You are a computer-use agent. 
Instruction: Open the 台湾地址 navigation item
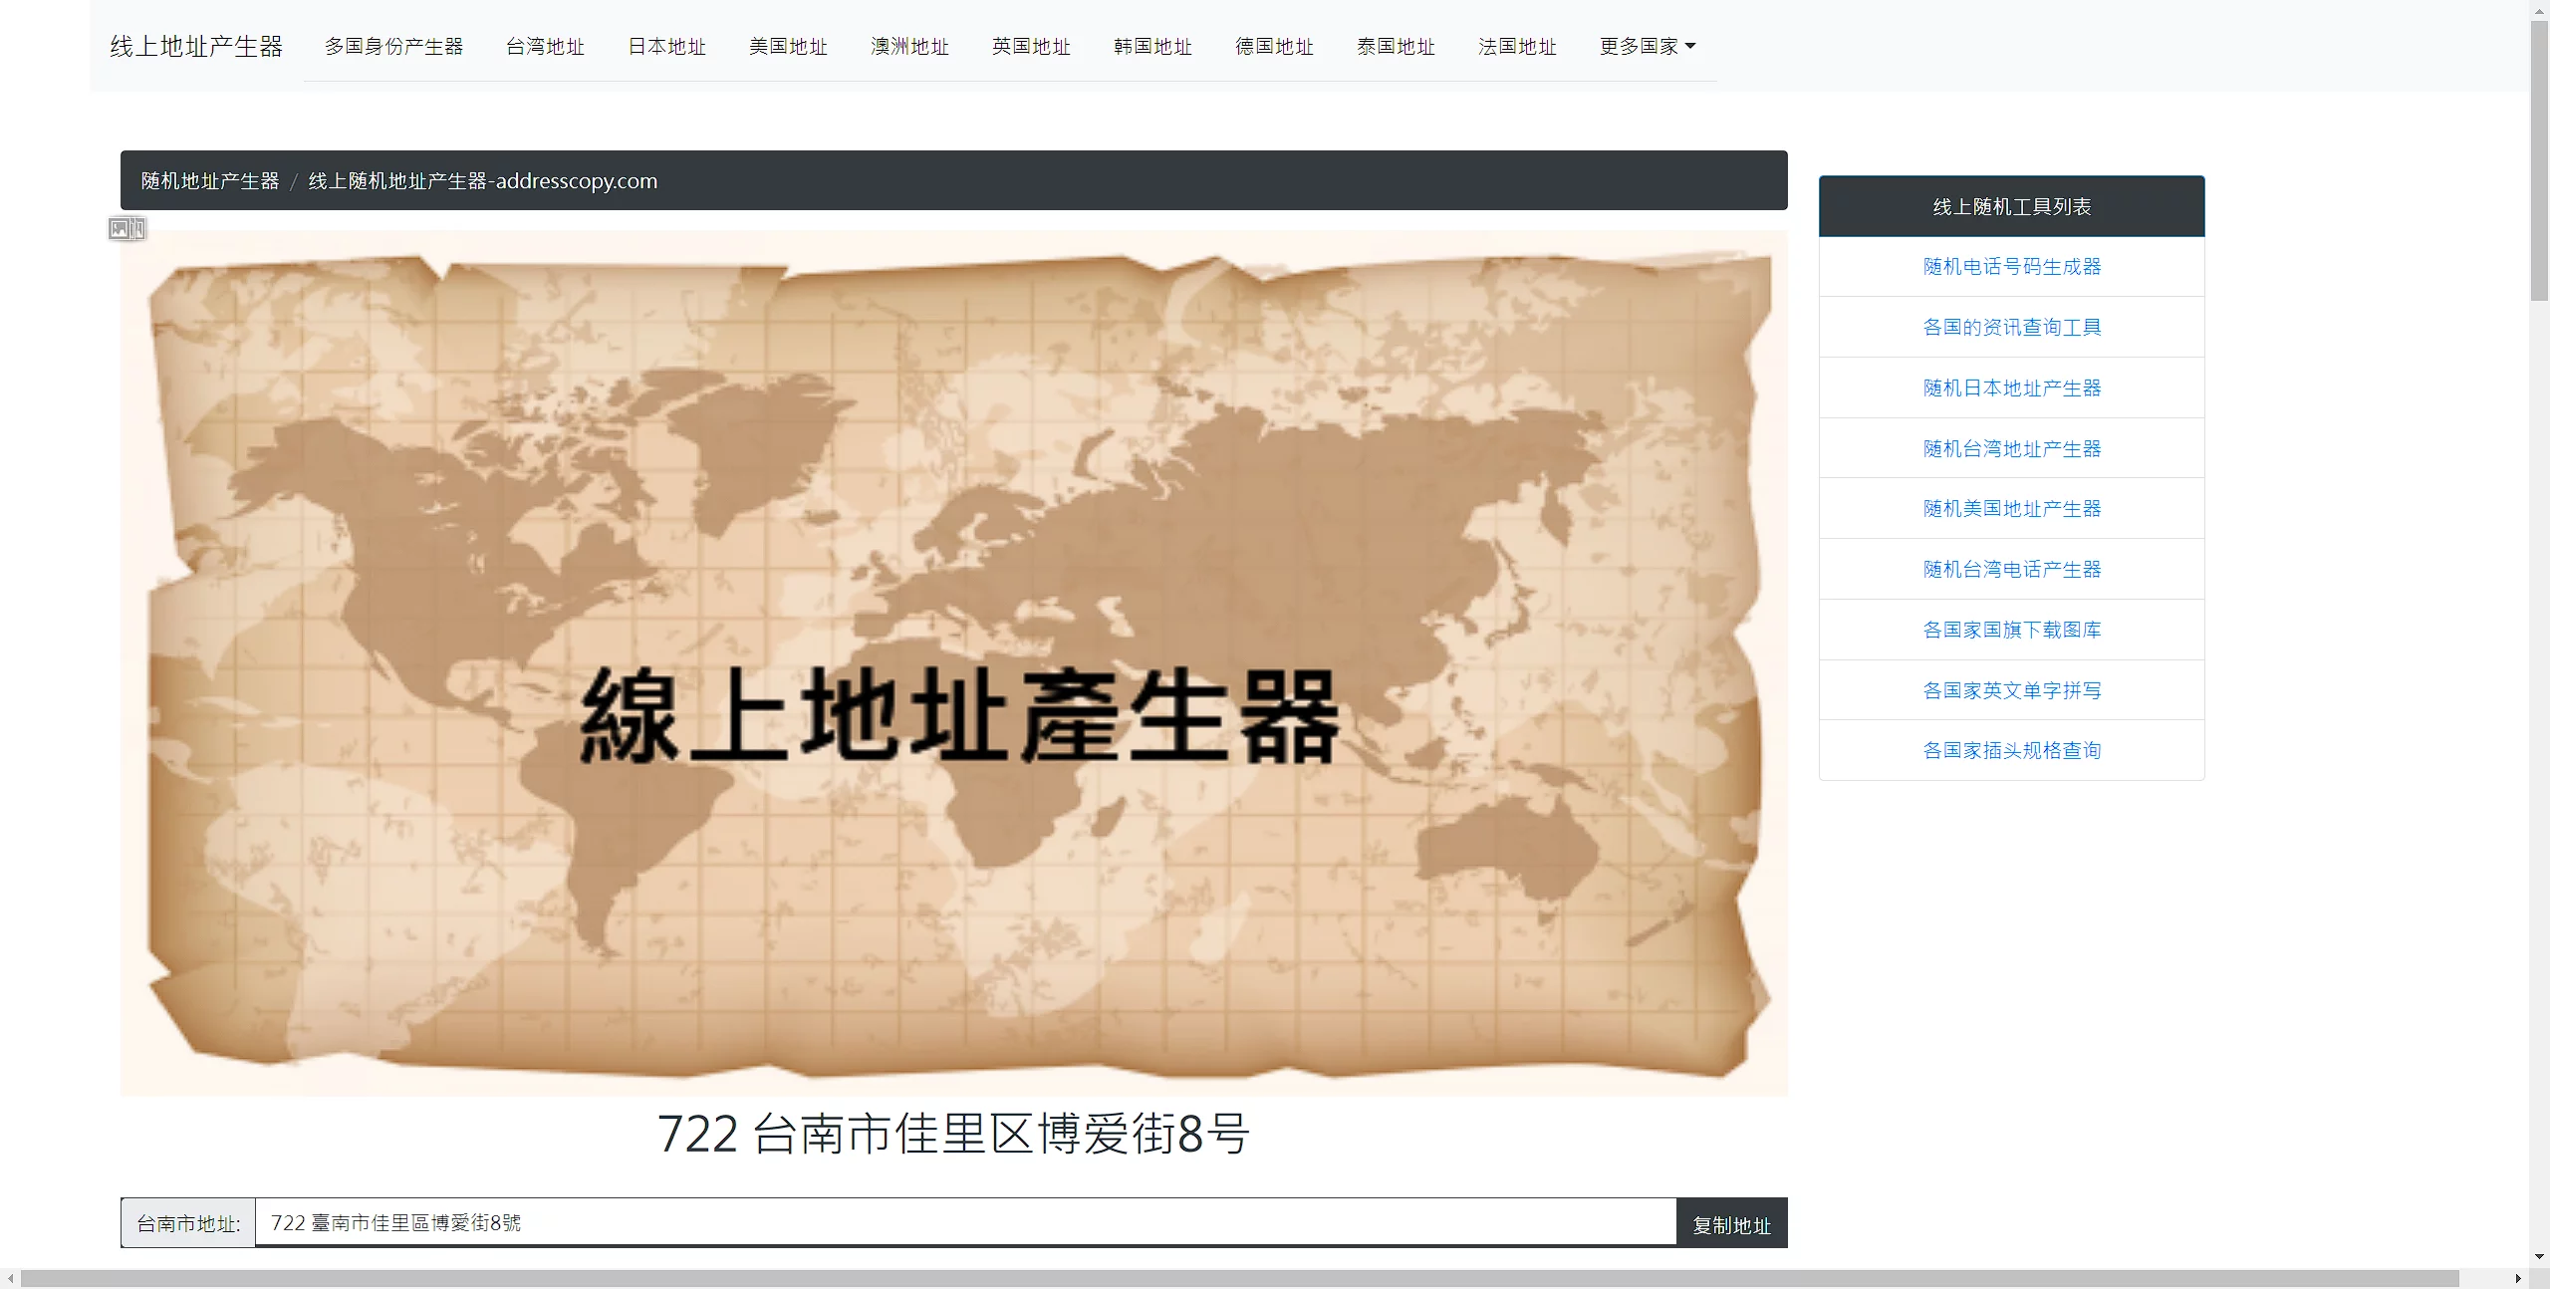click(545, 47)
